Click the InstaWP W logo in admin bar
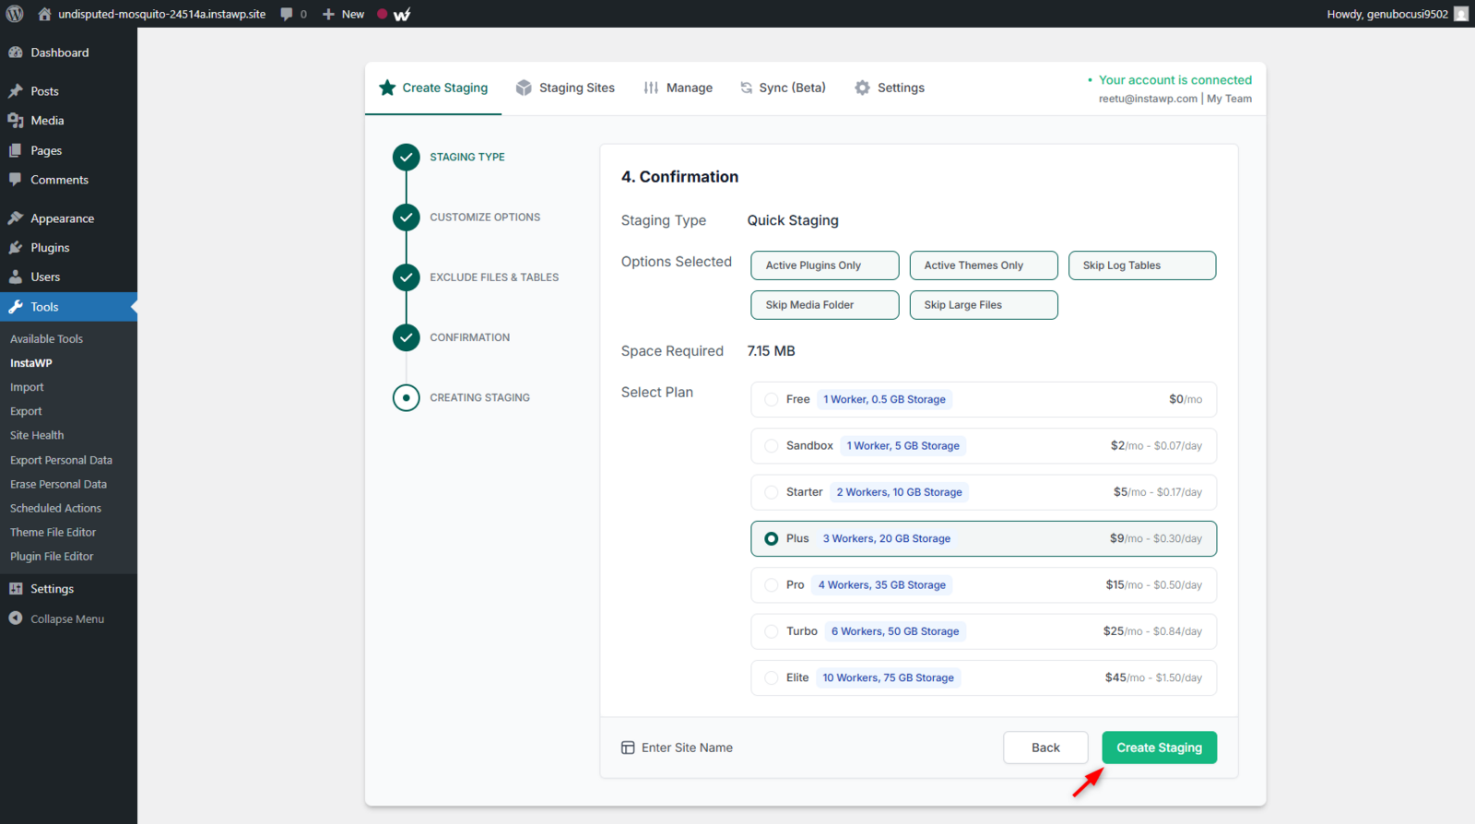This screenshot has width=1475, height=824. tap(402, 14)
